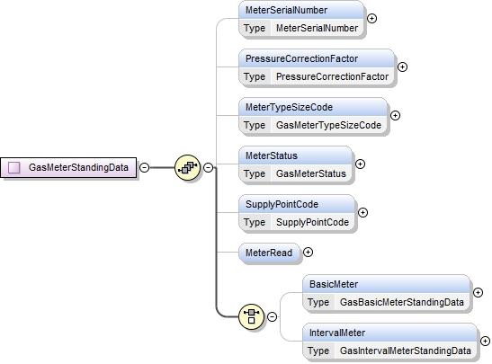Click the GasBasicMeterStandingData type value
492x364 pixels.
click(x=402, y=303)
